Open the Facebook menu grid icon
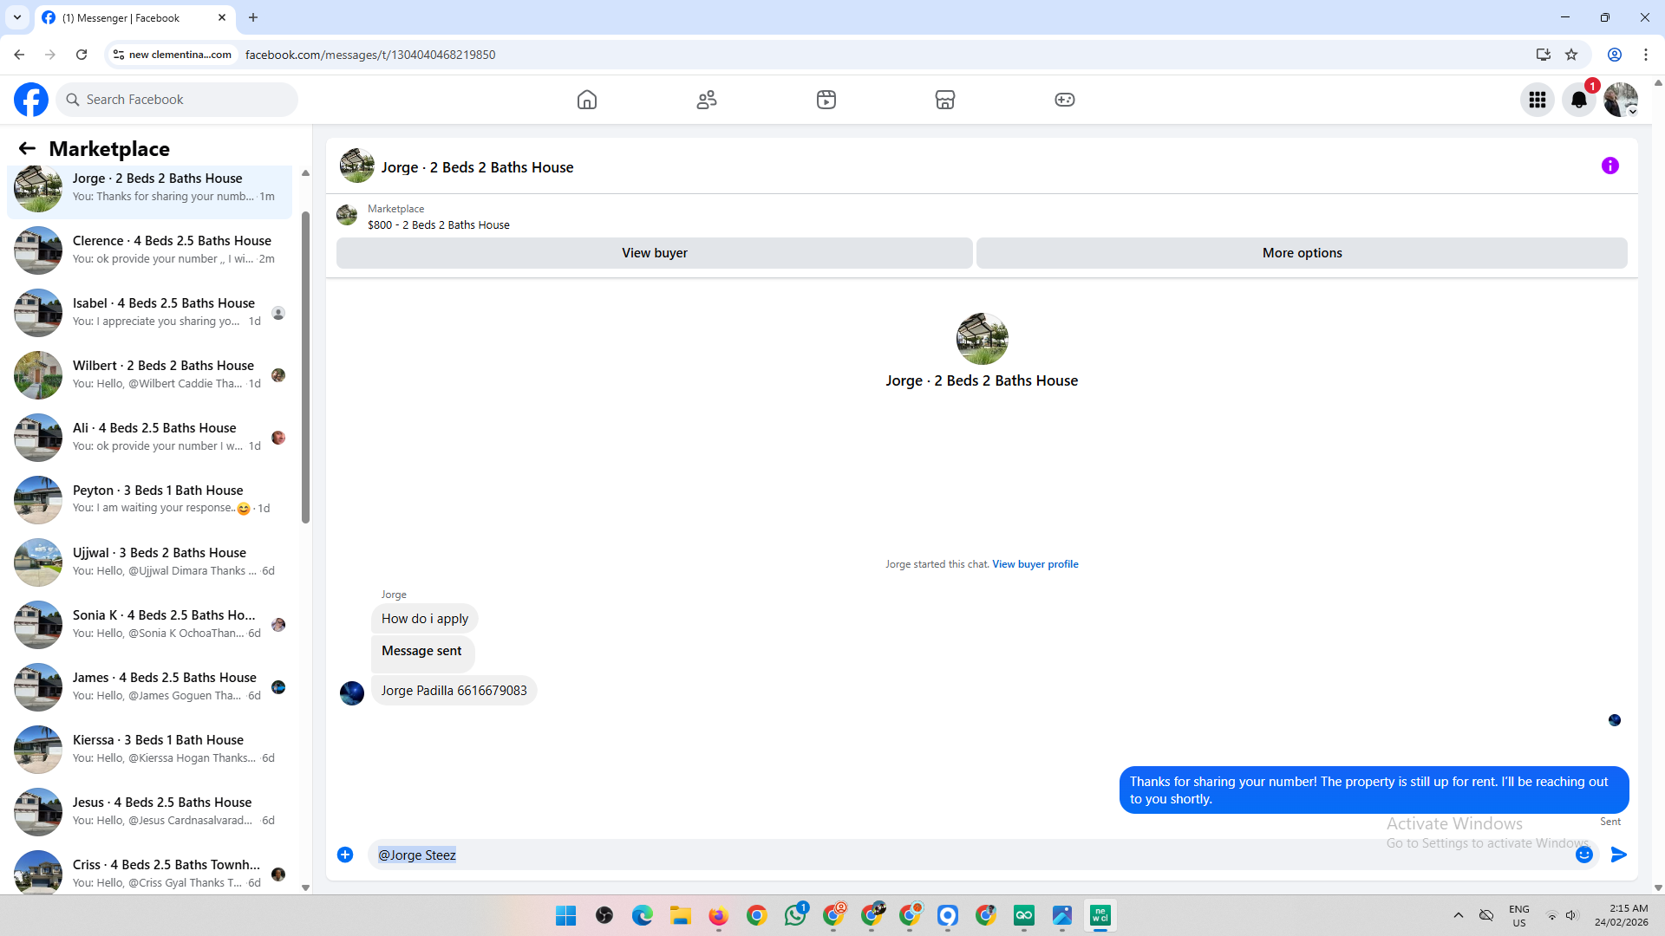 click(x=1538, y=100)
